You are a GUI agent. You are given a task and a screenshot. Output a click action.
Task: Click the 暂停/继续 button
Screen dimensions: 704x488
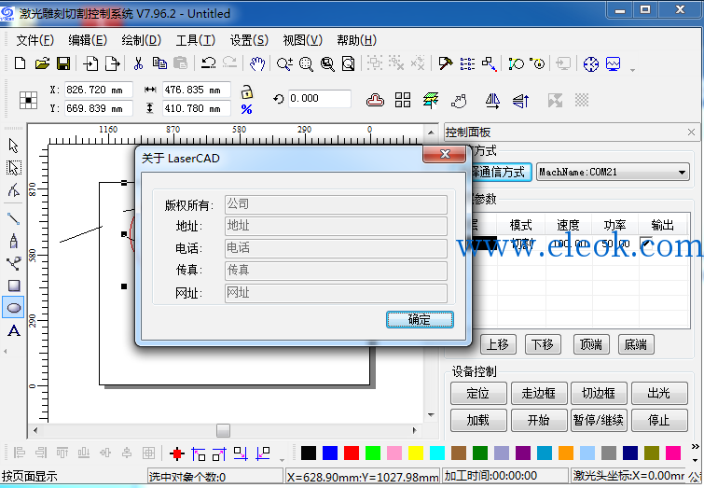pos(599,420)
